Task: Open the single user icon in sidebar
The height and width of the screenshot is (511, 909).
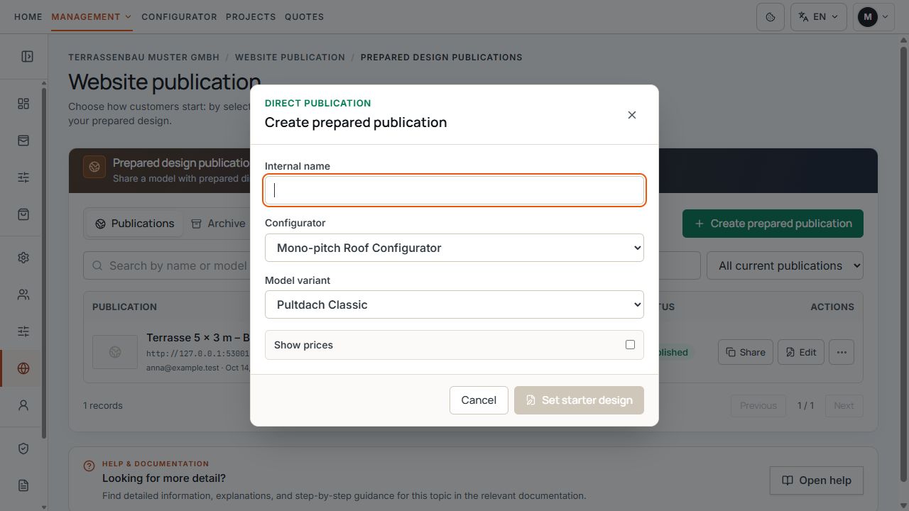Action: click(23, 405)
